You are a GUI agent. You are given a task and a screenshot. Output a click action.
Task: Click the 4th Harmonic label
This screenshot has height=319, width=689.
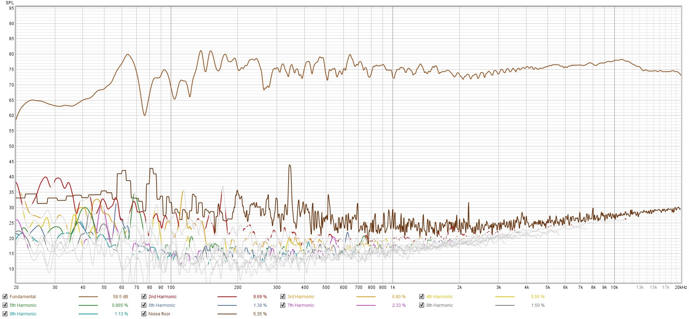[x=440, y=297]
